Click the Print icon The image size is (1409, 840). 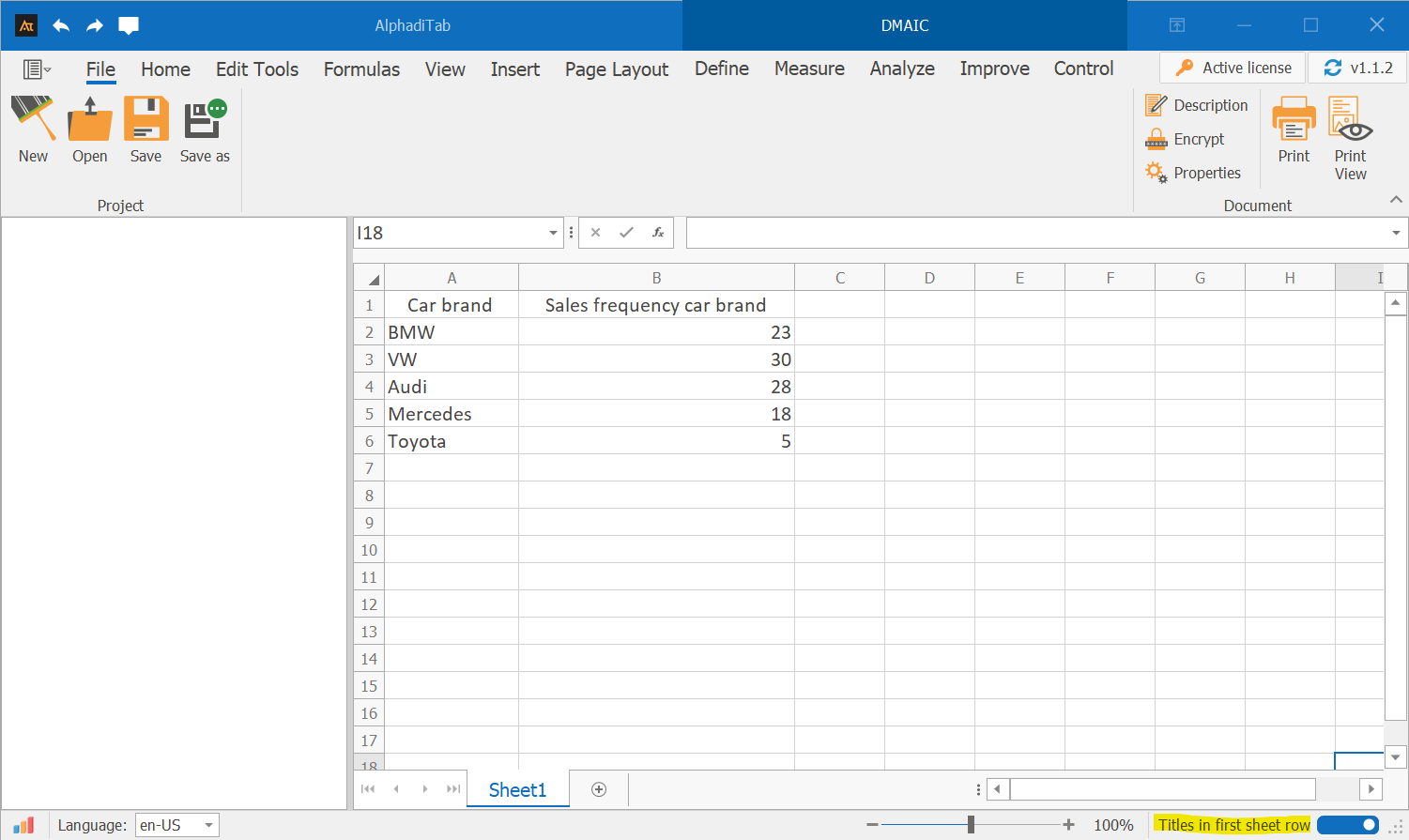click(x=1294, y=120)
